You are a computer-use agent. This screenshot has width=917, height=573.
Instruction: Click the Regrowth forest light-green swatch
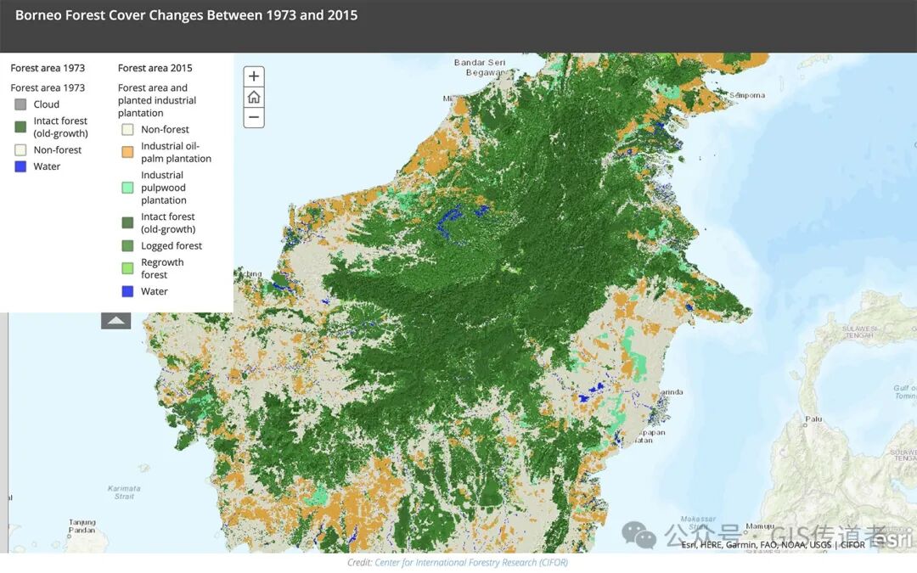[127, 268]
